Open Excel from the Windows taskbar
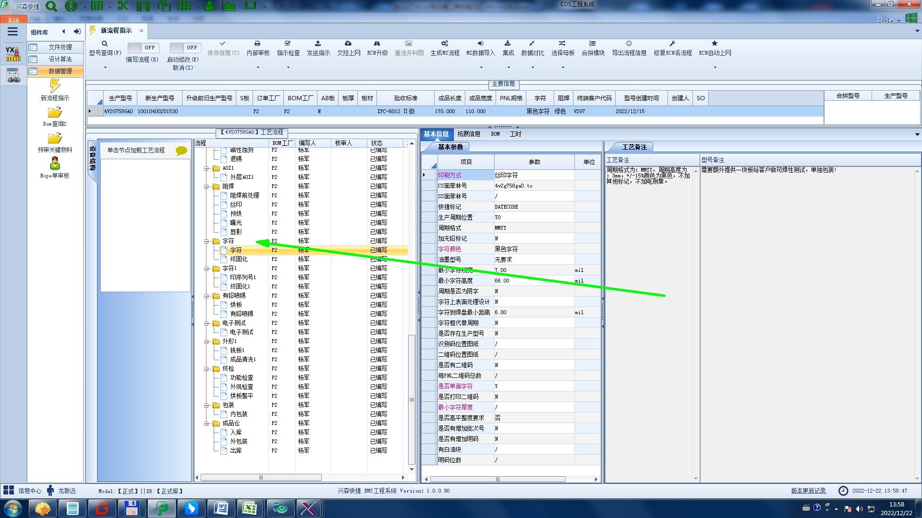The height and width of the screenshot is (518, 922). (x=249, y=508)
